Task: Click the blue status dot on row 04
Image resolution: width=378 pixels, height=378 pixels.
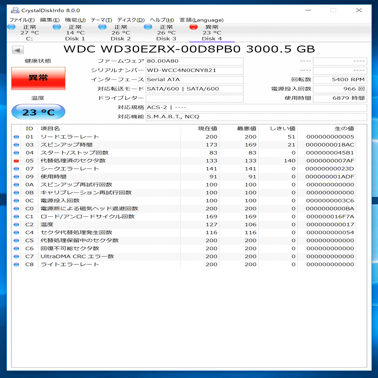Action: [x=16, y=153]
